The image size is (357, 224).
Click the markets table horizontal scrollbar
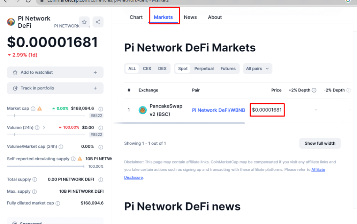point(179,123)
